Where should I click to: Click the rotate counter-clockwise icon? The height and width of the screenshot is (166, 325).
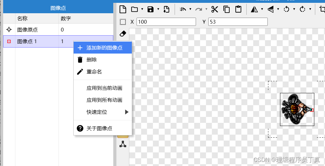[286, 9]
